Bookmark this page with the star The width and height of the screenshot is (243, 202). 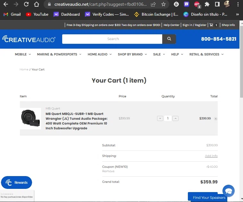pos(163,4)
